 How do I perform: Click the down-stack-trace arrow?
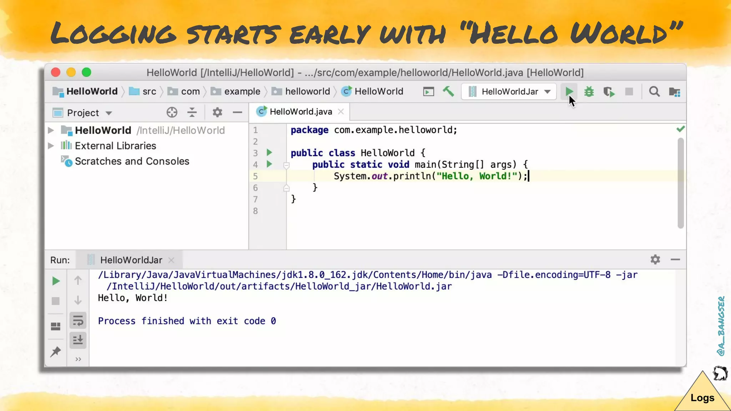click(78, 300)
